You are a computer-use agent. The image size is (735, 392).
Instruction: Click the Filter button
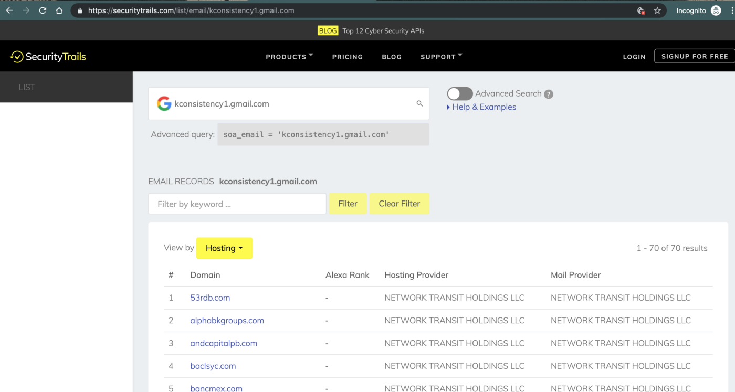348,204
